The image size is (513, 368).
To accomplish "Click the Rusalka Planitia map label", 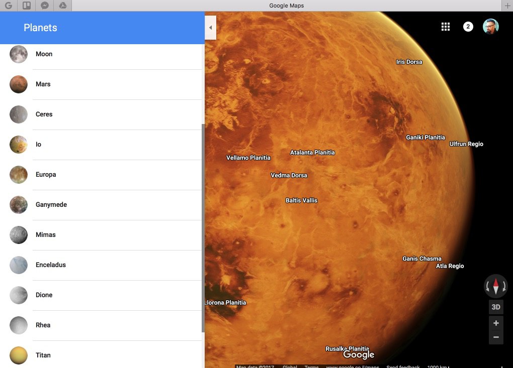I will coord(347,349).
